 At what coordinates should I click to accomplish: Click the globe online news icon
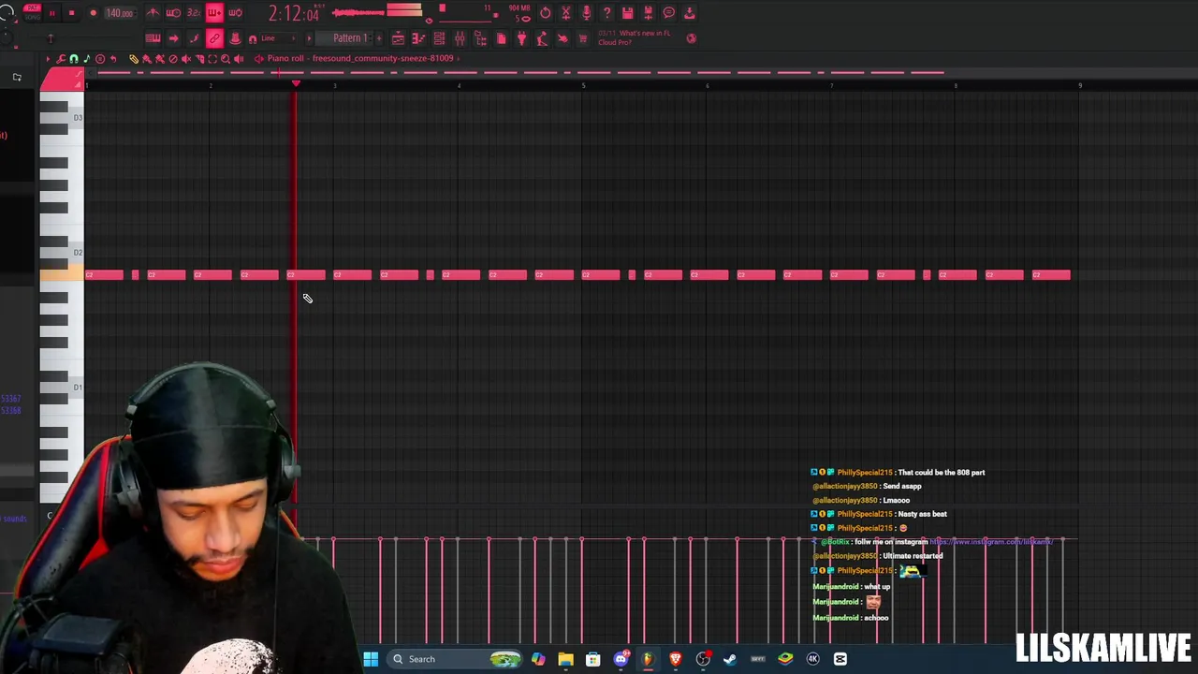click(691, 38)
